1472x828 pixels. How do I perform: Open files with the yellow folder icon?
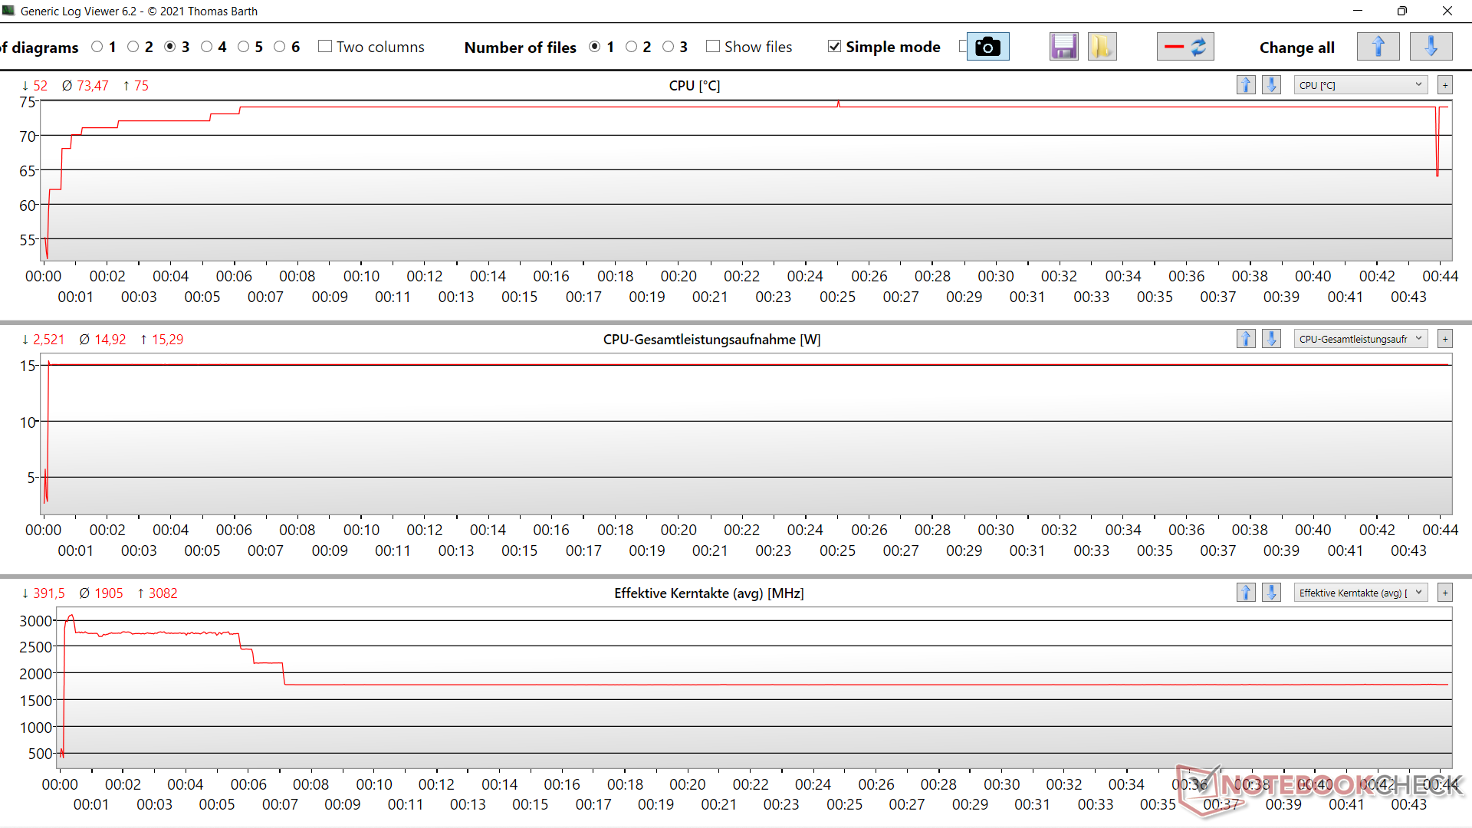pos(1102,47)
